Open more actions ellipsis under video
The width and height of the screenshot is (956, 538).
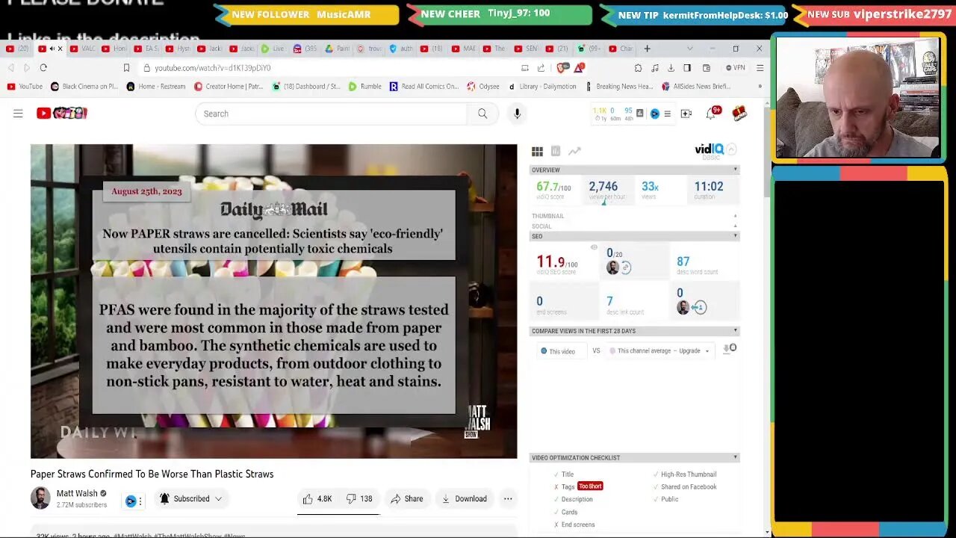tap(508, 498)
